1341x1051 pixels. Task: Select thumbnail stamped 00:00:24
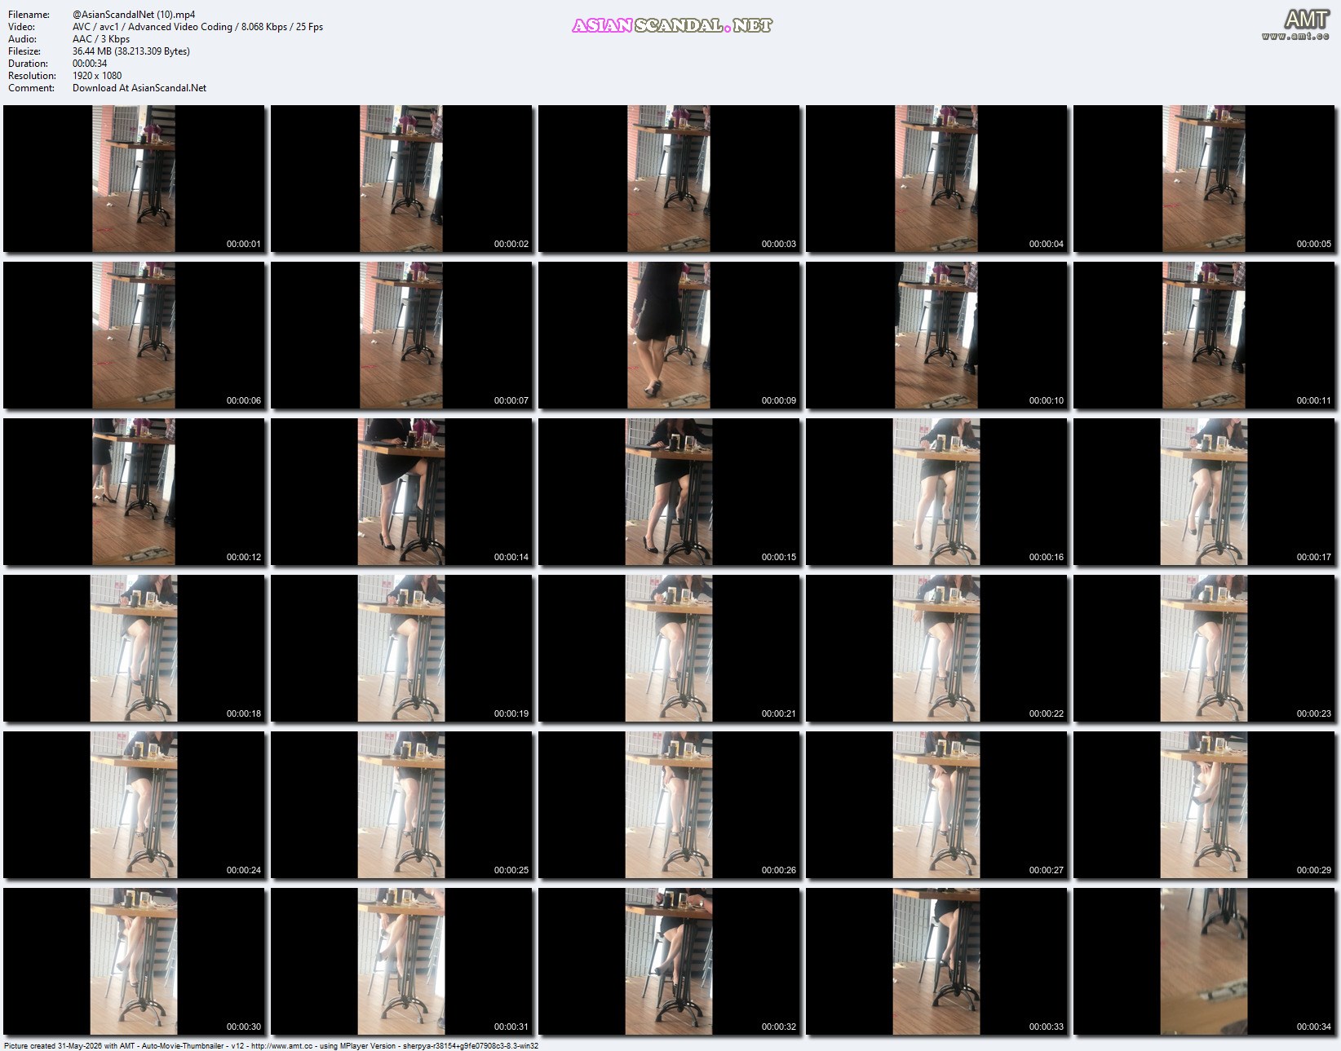coord(134,805)
